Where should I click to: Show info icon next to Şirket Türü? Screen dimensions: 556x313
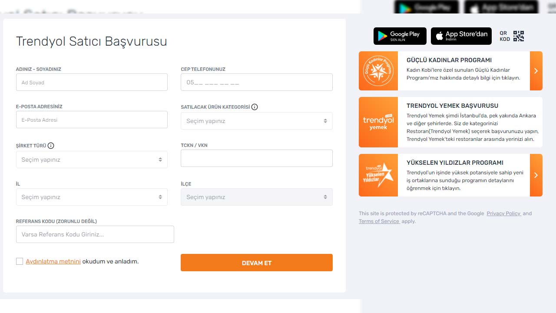coord(51,146)
